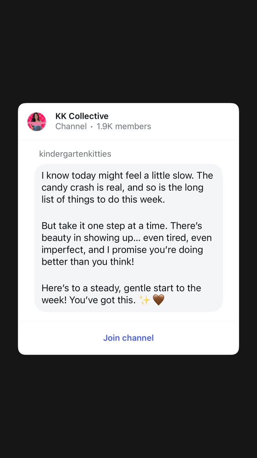Dismiss the card via dark area below
The width and height of the screenshot is (257, 458).
tap(128, 406)
